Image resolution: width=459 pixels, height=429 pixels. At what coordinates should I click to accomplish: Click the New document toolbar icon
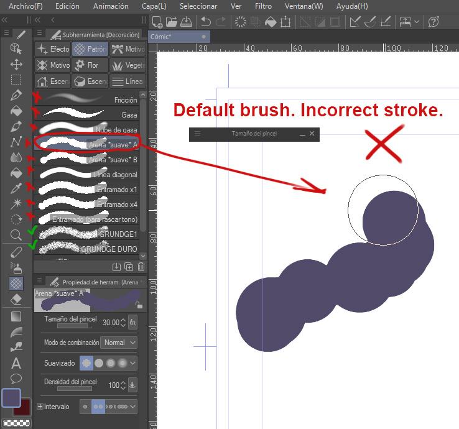tap(157, 22)
